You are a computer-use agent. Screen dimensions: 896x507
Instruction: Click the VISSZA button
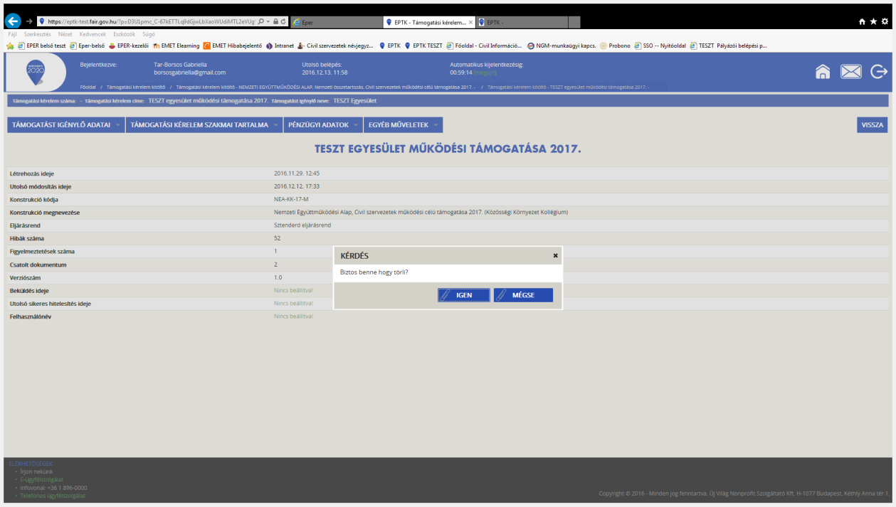(x=872, y=124)
